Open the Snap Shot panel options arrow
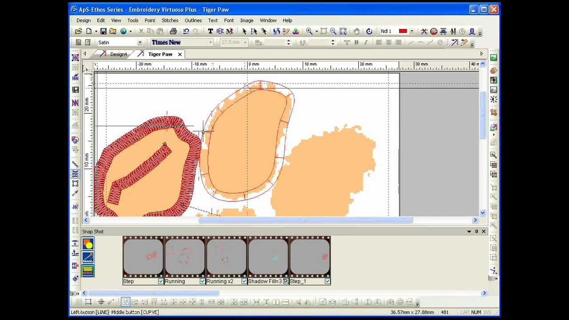Viewport: 569px width, 320px height. 469,232
